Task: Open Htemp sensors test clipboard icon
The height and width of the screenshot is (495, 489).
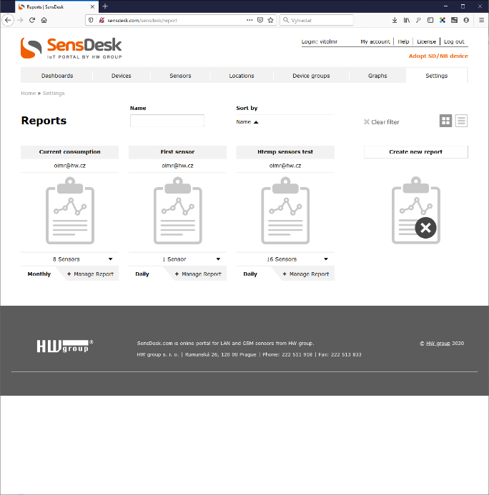Action: [285, 211]
